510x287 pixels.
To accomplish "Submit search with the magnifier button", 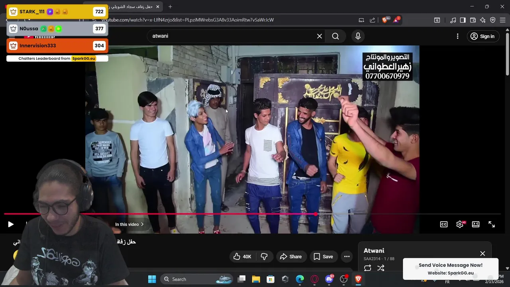I will [335, 36].
